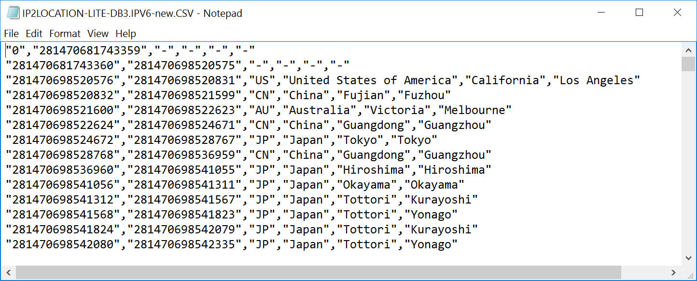This screenshot has height=281, width=697.
Task: Open the Edit menu
Action: click(x=34, y=34)
